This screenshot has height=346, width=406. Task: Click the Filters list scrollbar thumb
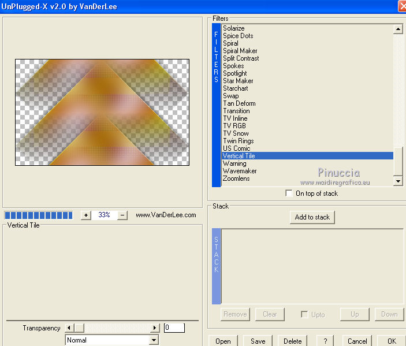pos(398,161)
